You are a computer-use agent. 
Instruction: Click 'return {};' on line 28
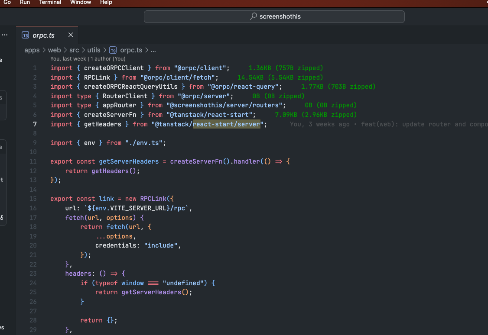pos(99,320)
